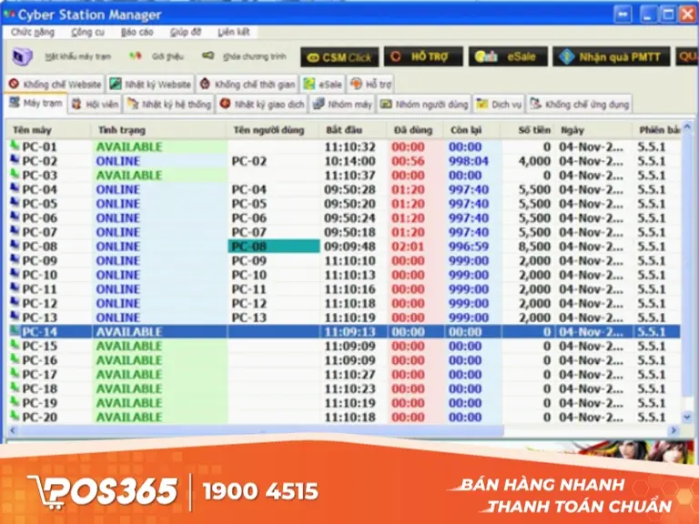
Task: Click the PC-13 station icon
Action: [15, 317]
